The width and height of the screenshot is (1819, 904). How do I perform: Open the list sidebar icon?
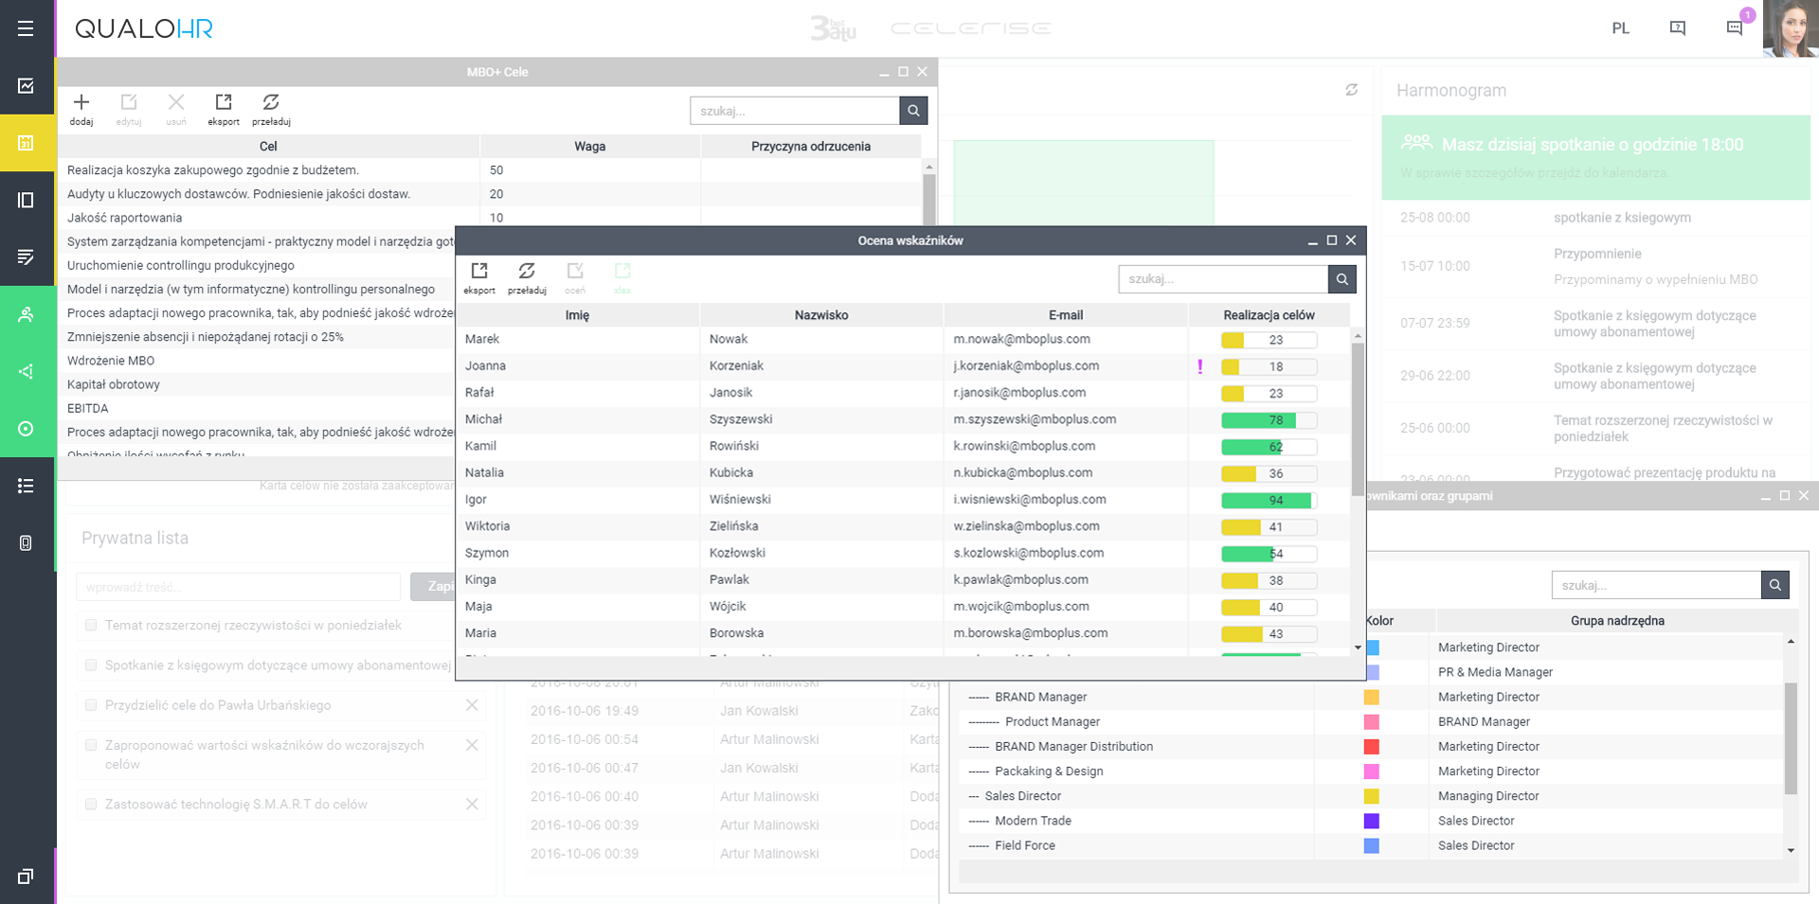tap(26, 486)
